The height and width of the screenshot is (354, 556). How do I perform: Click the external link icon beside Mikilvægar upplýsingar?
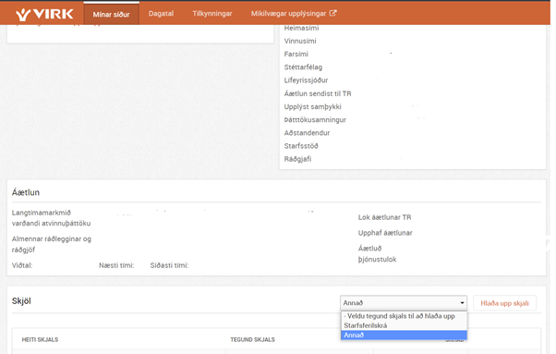(332, 13)
